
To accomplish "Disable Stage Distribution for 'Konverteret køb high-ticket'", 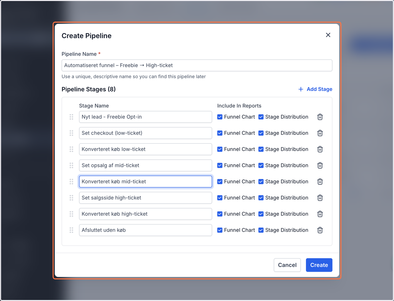I will pyautogui.click(x=261, y=214).
